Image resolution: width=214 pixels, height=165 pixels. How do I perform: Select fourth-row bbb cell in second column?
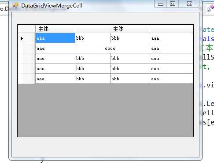92,68
